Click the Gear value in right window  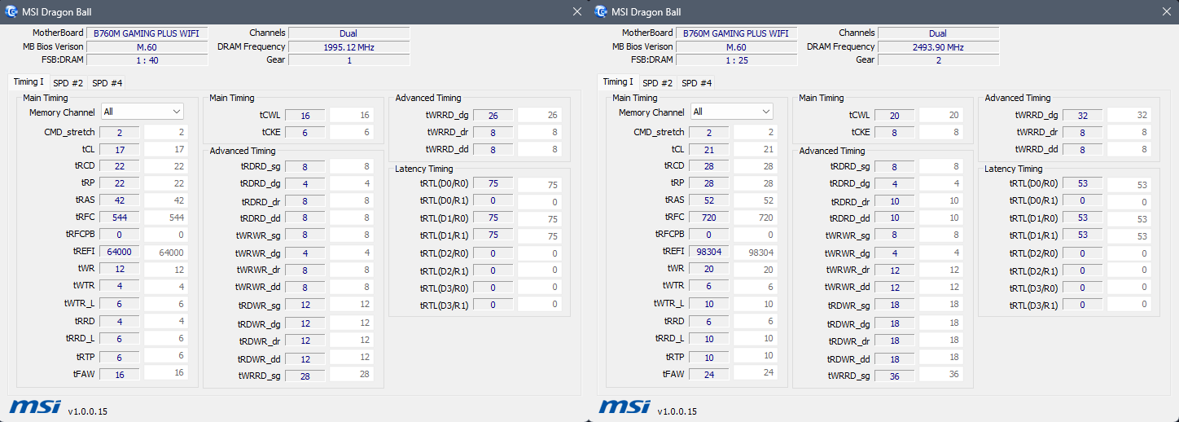point(939,60)
